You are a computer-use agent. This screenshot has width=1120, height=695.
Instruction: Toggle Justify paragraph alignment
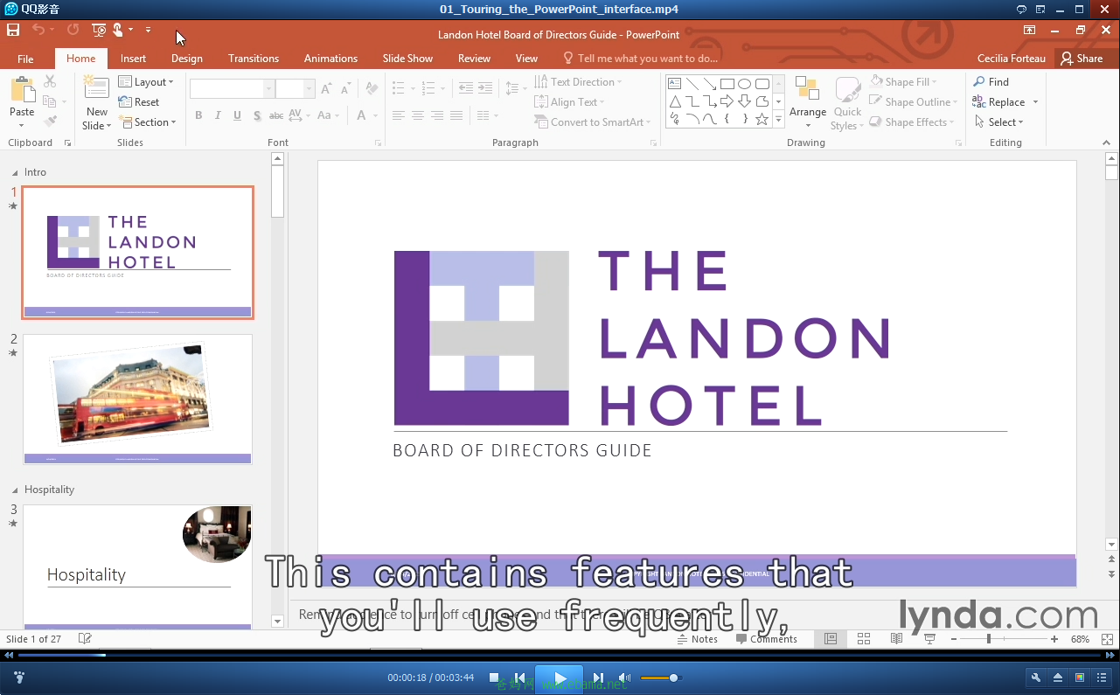tap(458, 115)
